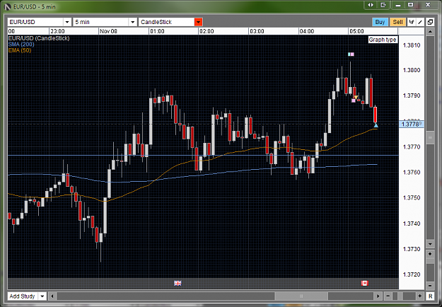Click the vertical scrollbar down arrow
The width and height of the screenshot is (442, 307).
tap(430, 244)
